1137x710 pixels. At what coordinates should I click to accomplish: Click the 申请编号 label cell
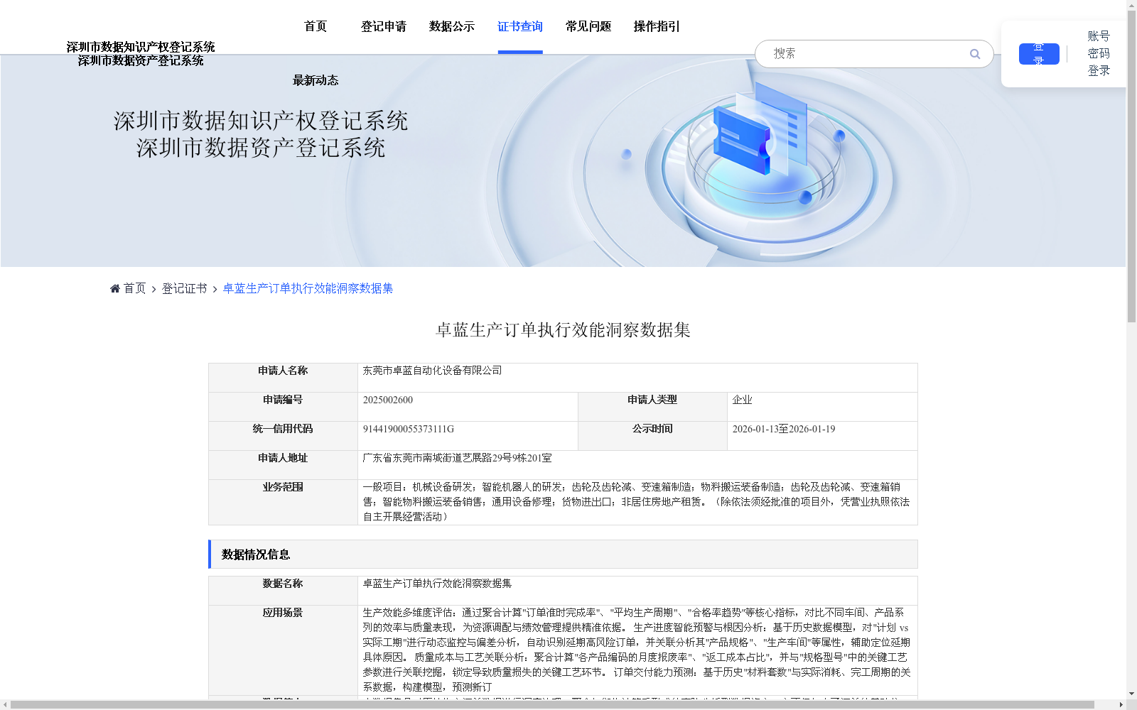(283, 407)
